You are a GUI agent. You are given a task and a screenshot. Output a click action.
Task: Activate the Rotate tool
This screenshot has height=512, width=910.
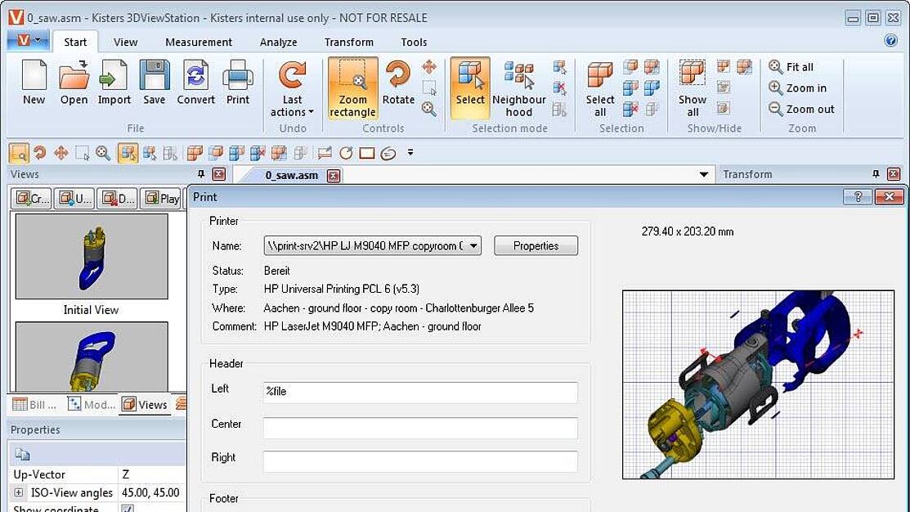click(398, 83)
